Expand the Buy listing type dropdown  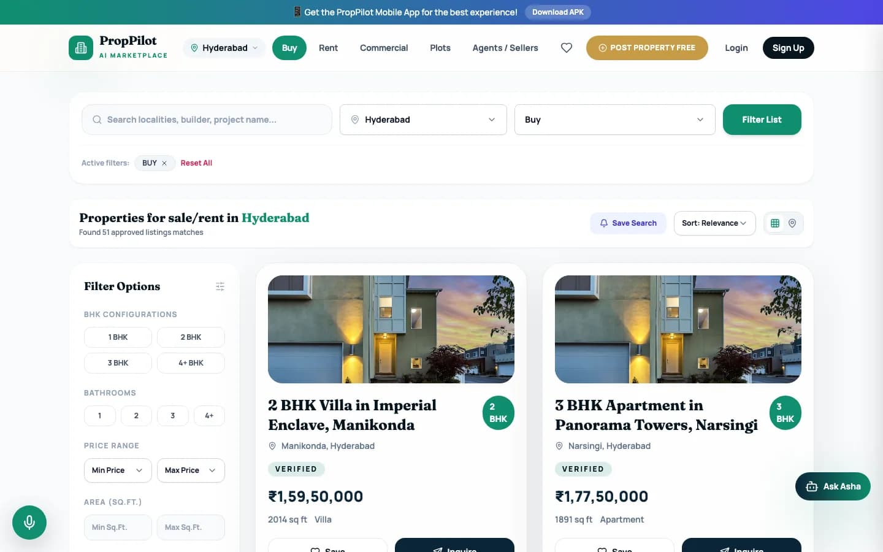coord(615,120)
